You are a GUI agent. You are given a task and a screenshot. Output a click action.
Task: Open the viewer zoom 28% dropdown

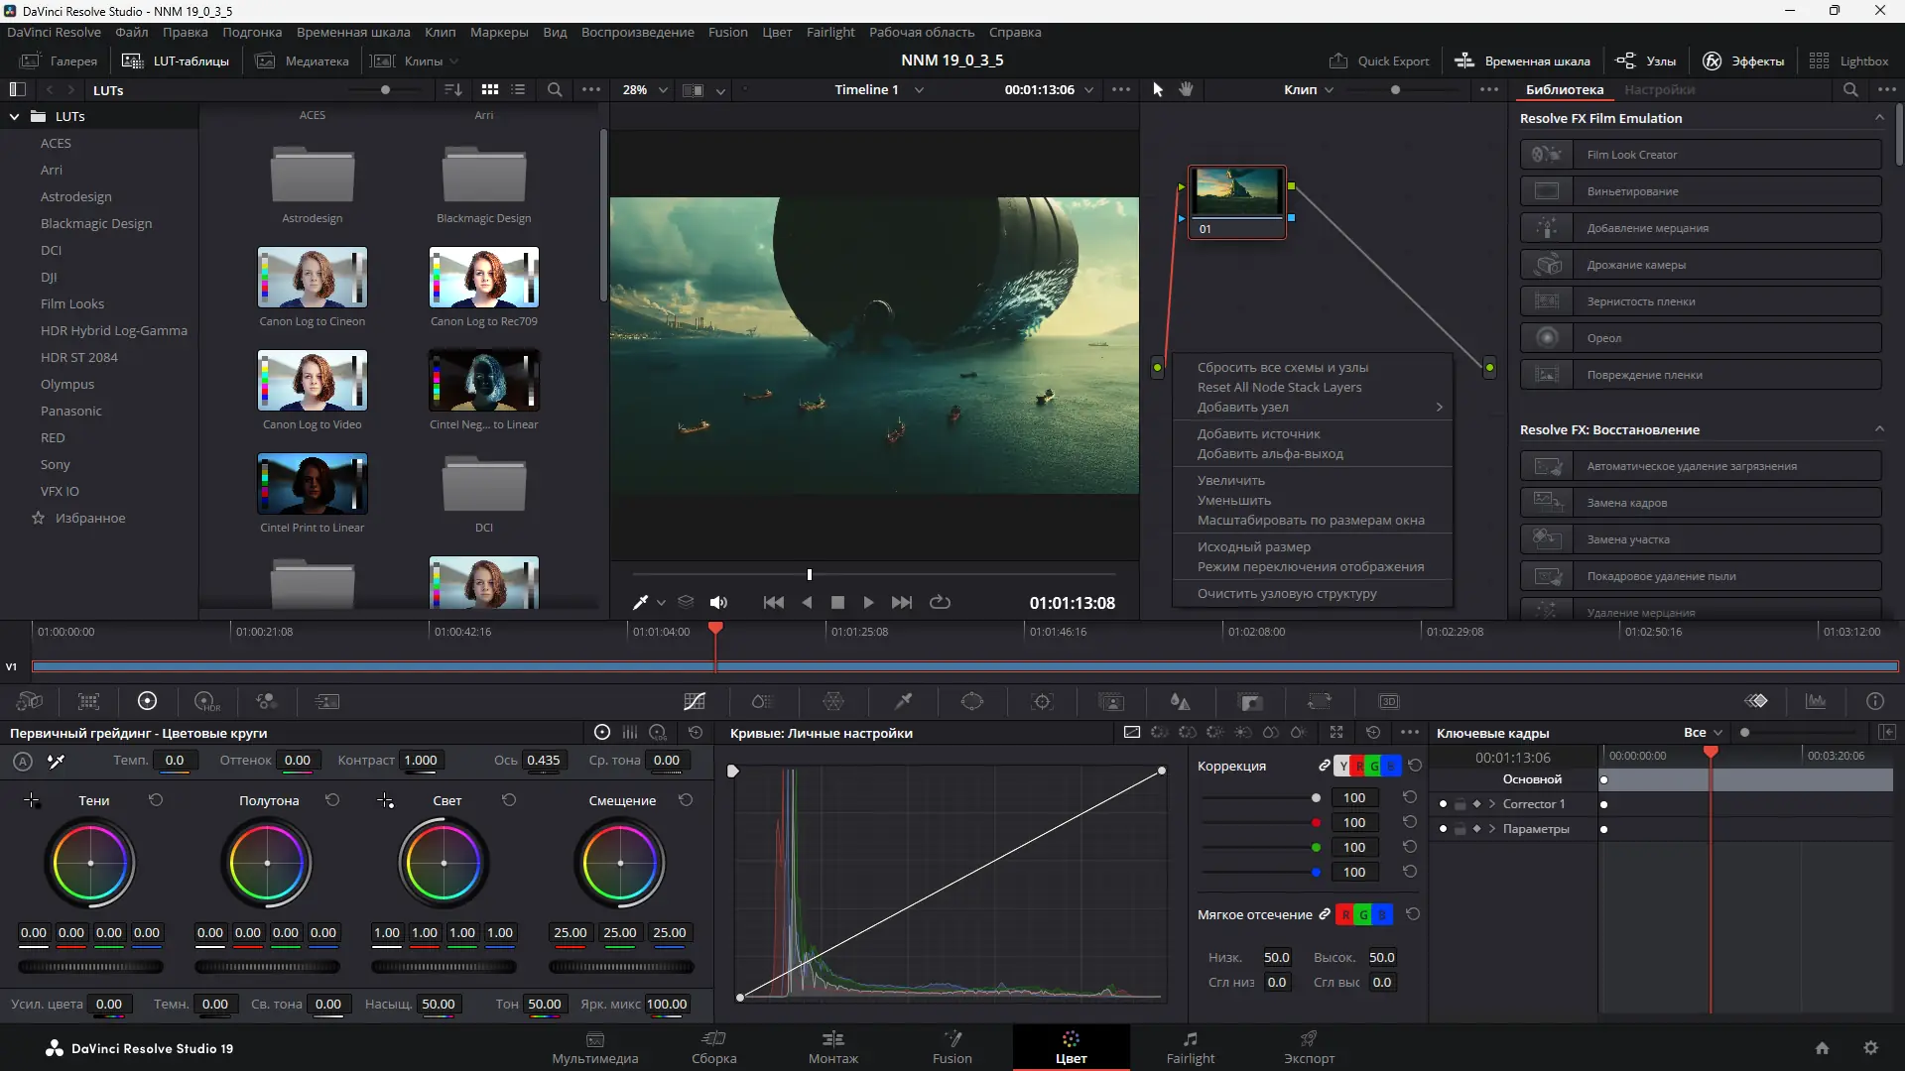[x=645, y=89]
